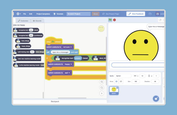This screenshot has height=115, width=177.
Task: Open the user account avatar menu
Action: pyautogui.click(x=158, y=14)
